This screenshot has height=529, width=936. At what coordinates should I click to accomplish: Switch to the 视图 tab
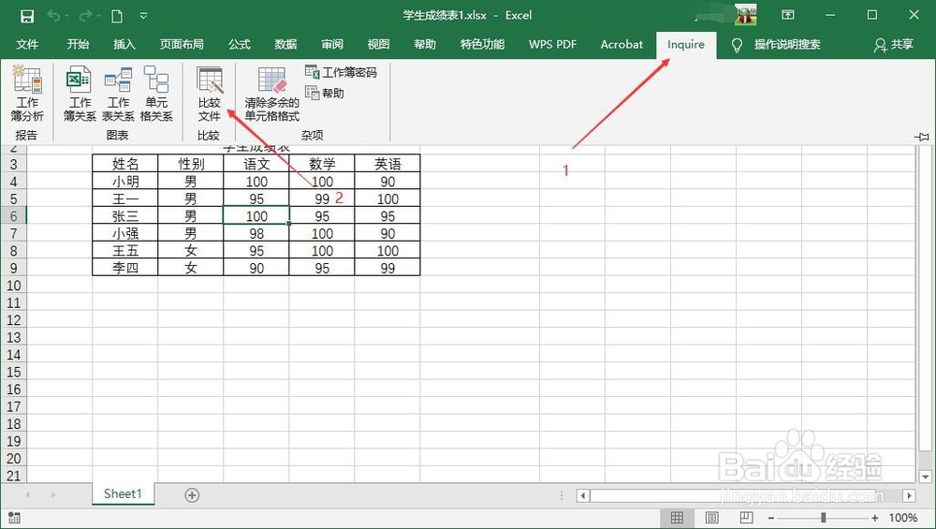point(378,44)
